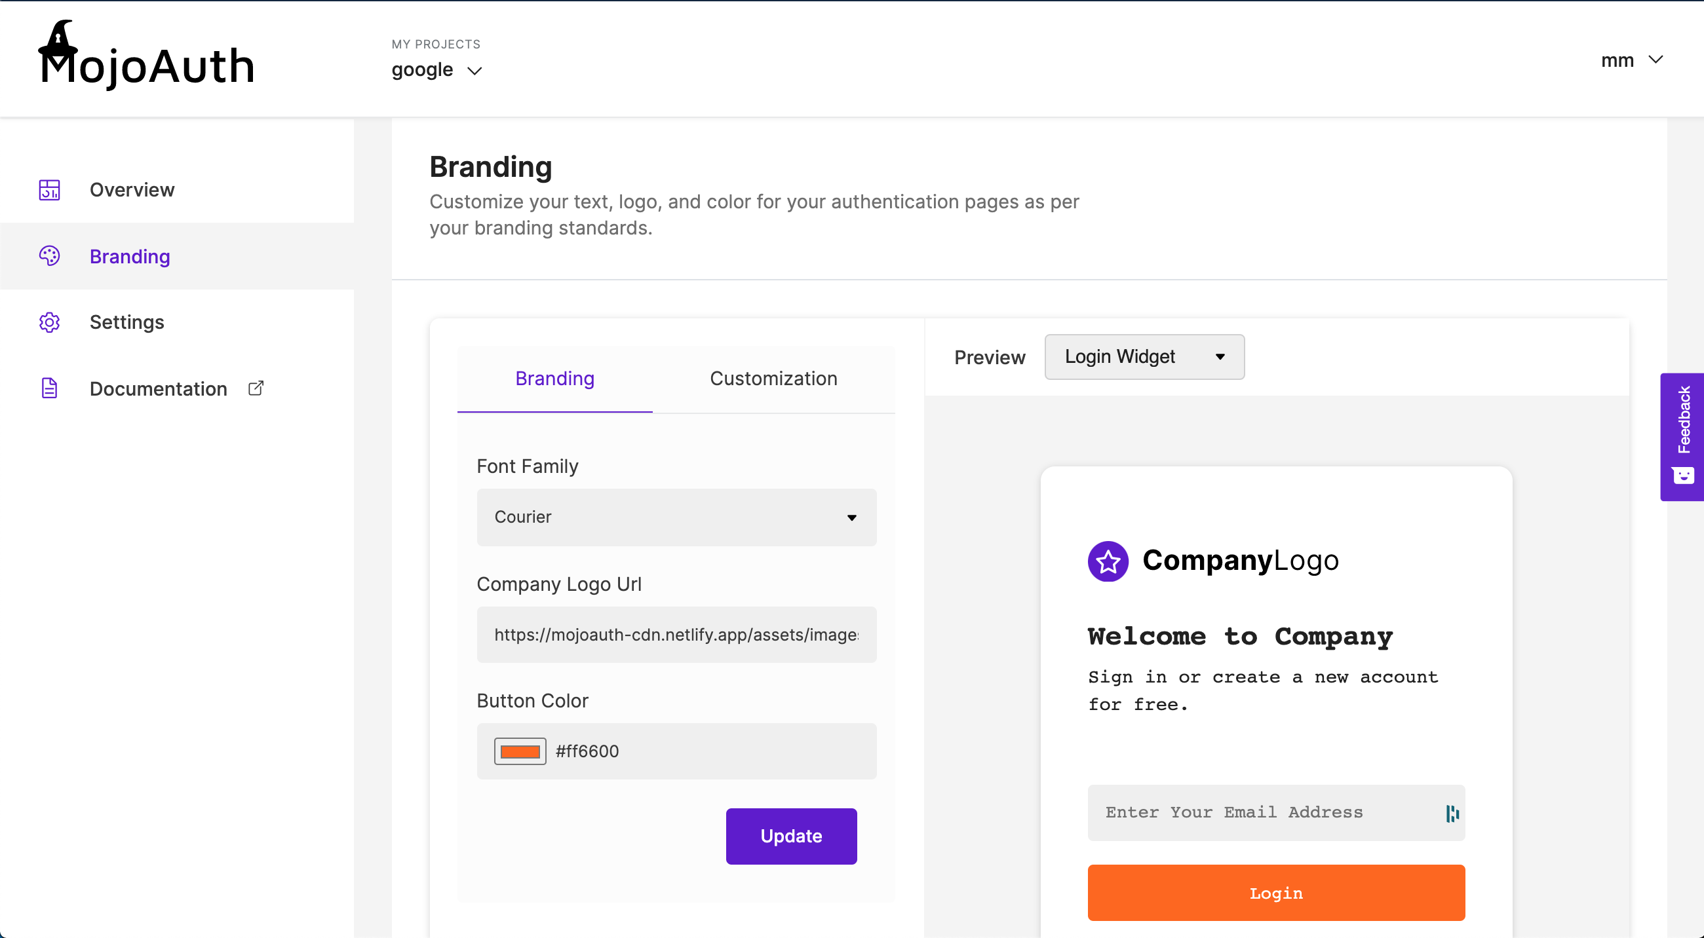Click the Update button
Image resolution: width=1704 pixels, height=938 pixels.
point(791,836)
